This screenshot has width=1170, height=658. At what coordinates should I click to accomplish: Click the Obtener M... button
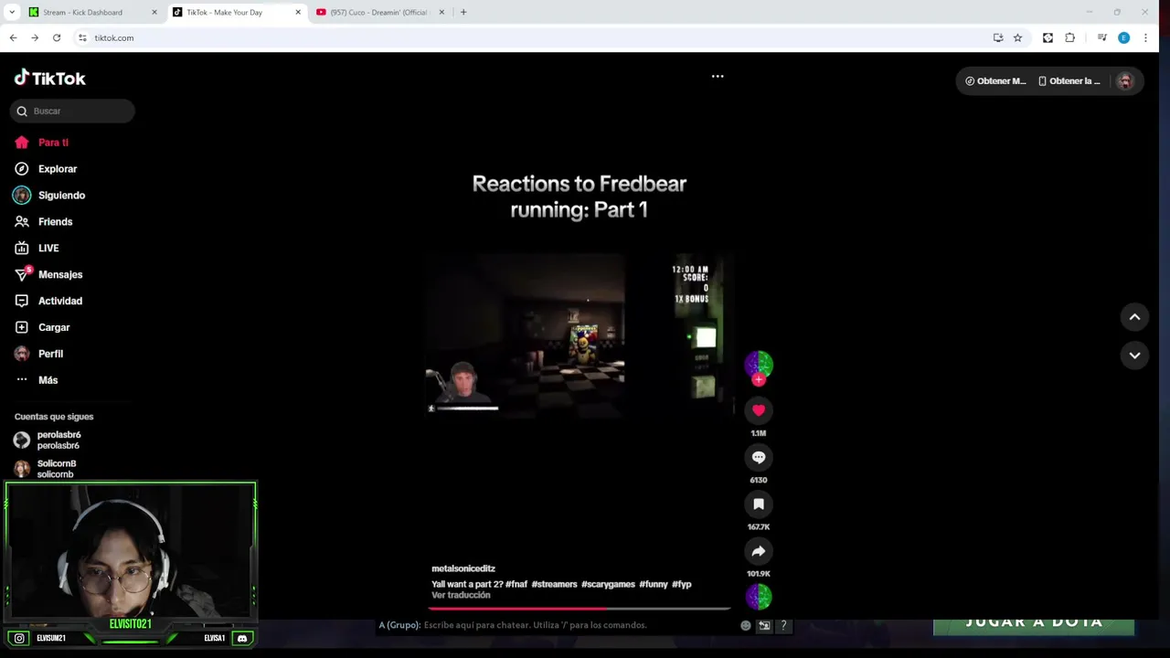point(995,81)
